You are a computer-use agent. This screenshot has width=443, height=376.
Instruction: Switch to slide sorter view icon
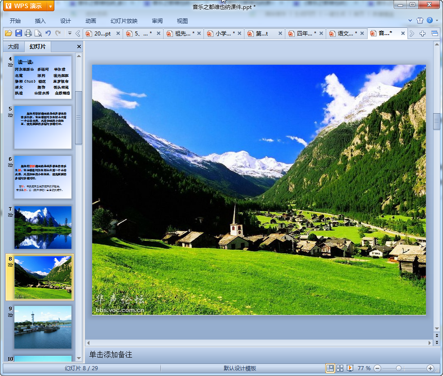point(340,368)
